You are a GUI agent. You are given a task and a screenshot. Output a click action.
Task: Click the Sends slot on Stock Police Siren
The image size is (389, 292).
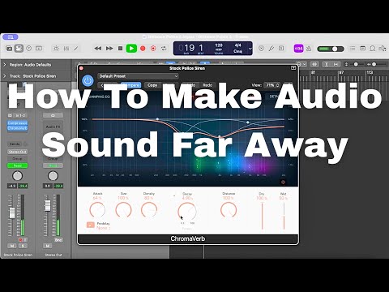[15, 144]
